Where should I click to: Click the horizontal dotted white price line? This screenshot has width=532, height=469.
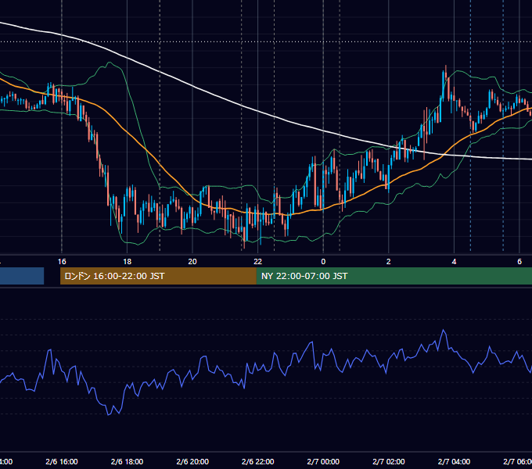point(266,42)
